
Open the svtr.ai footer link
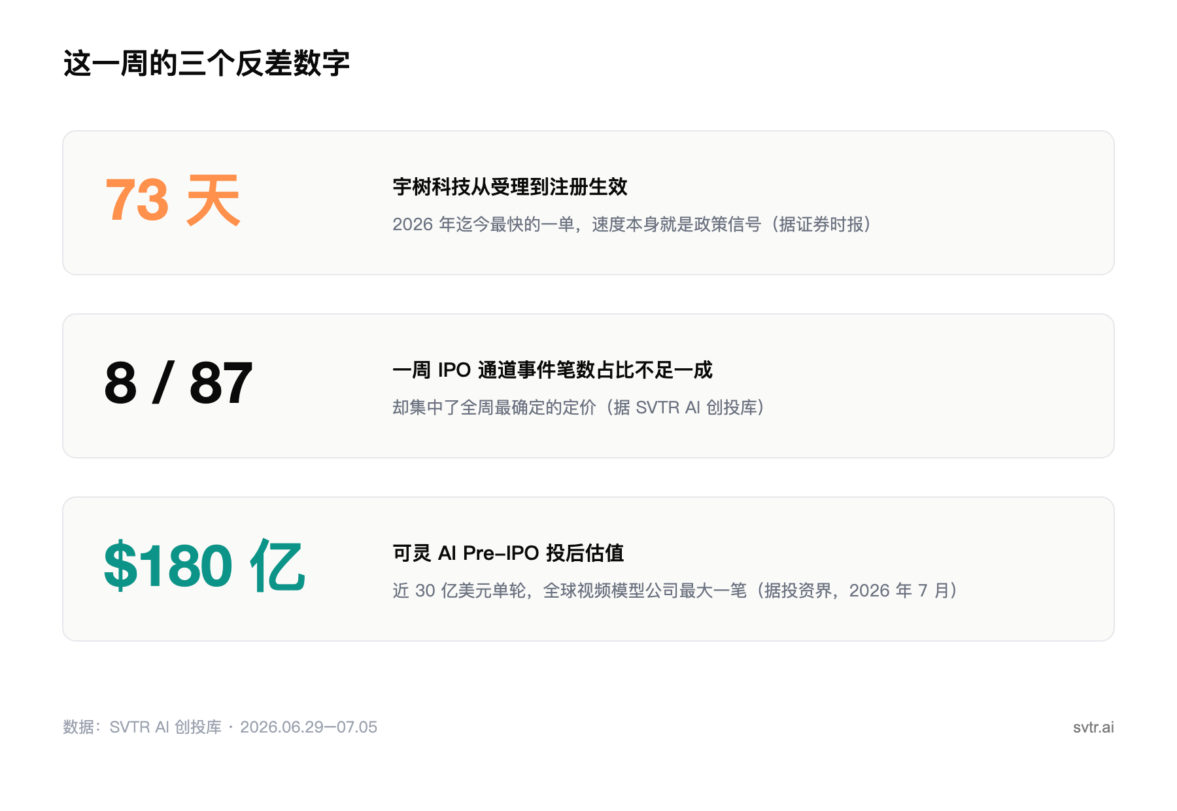click(1093, 727)
